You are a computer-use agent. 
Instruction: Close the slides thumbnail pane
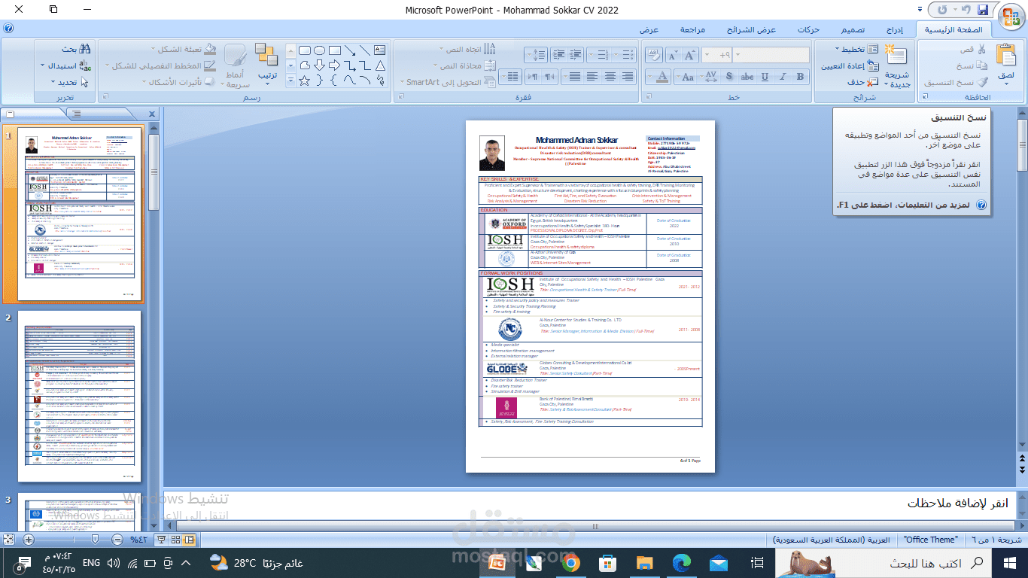point(151,114)
